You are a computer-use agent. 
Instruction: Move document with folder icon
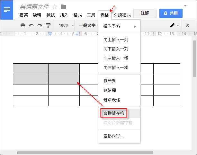click(64, 7)
